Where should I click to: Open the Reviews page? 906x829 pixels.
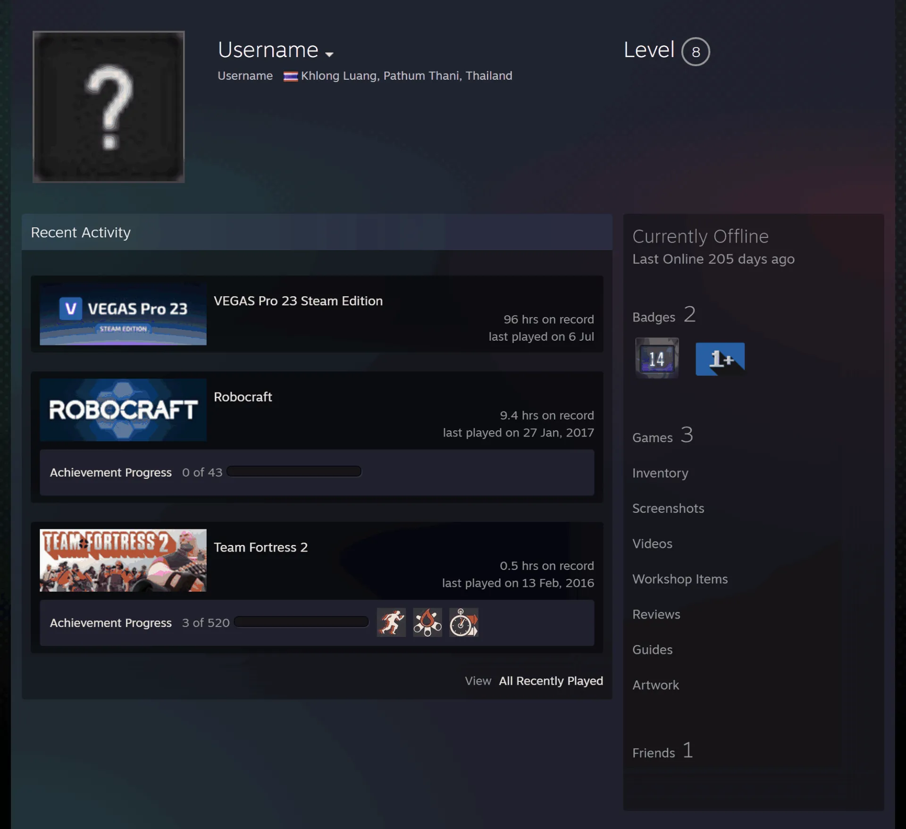coord(656,614)
